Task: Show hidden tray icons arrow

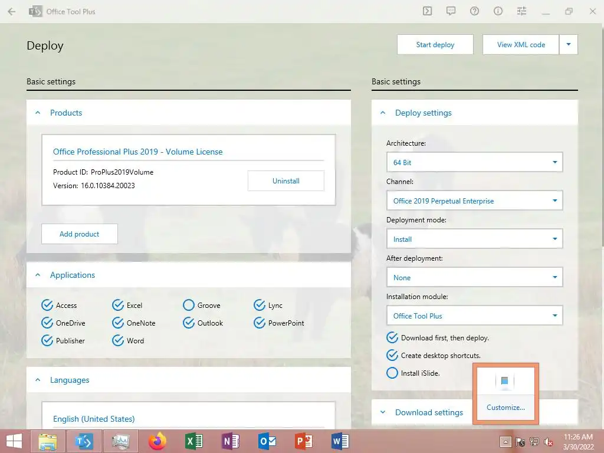Action: coord(505,442)
